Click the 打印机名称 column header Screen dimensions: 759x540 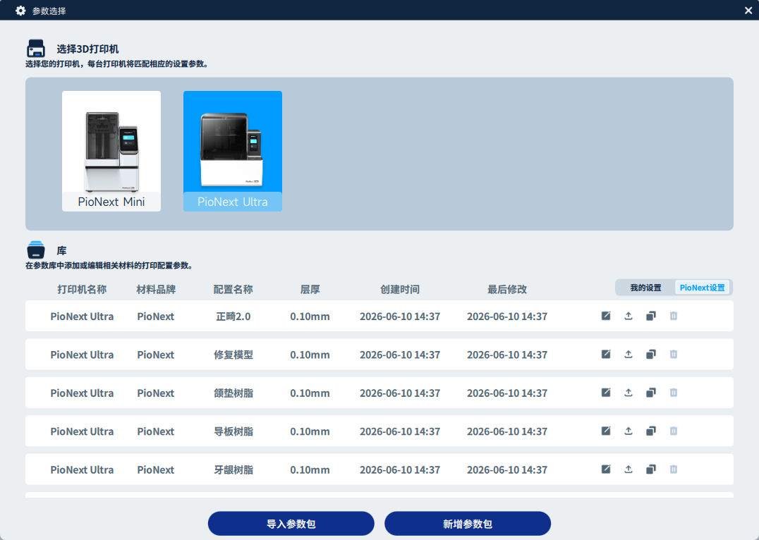click(82, 289)
